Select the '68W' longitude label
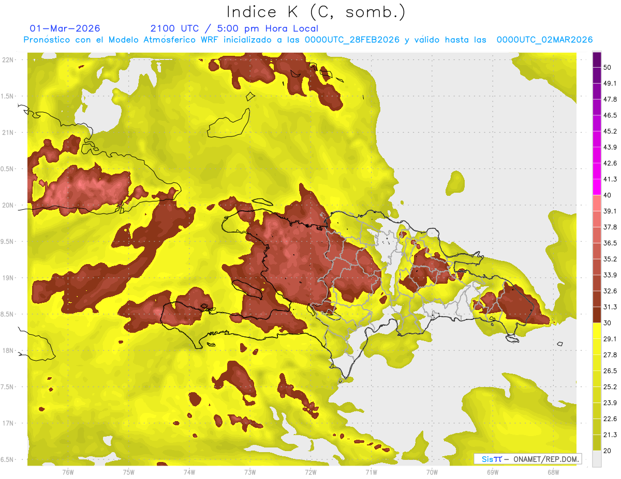This screenshot has width=621, height=479. tap(553, 472)
